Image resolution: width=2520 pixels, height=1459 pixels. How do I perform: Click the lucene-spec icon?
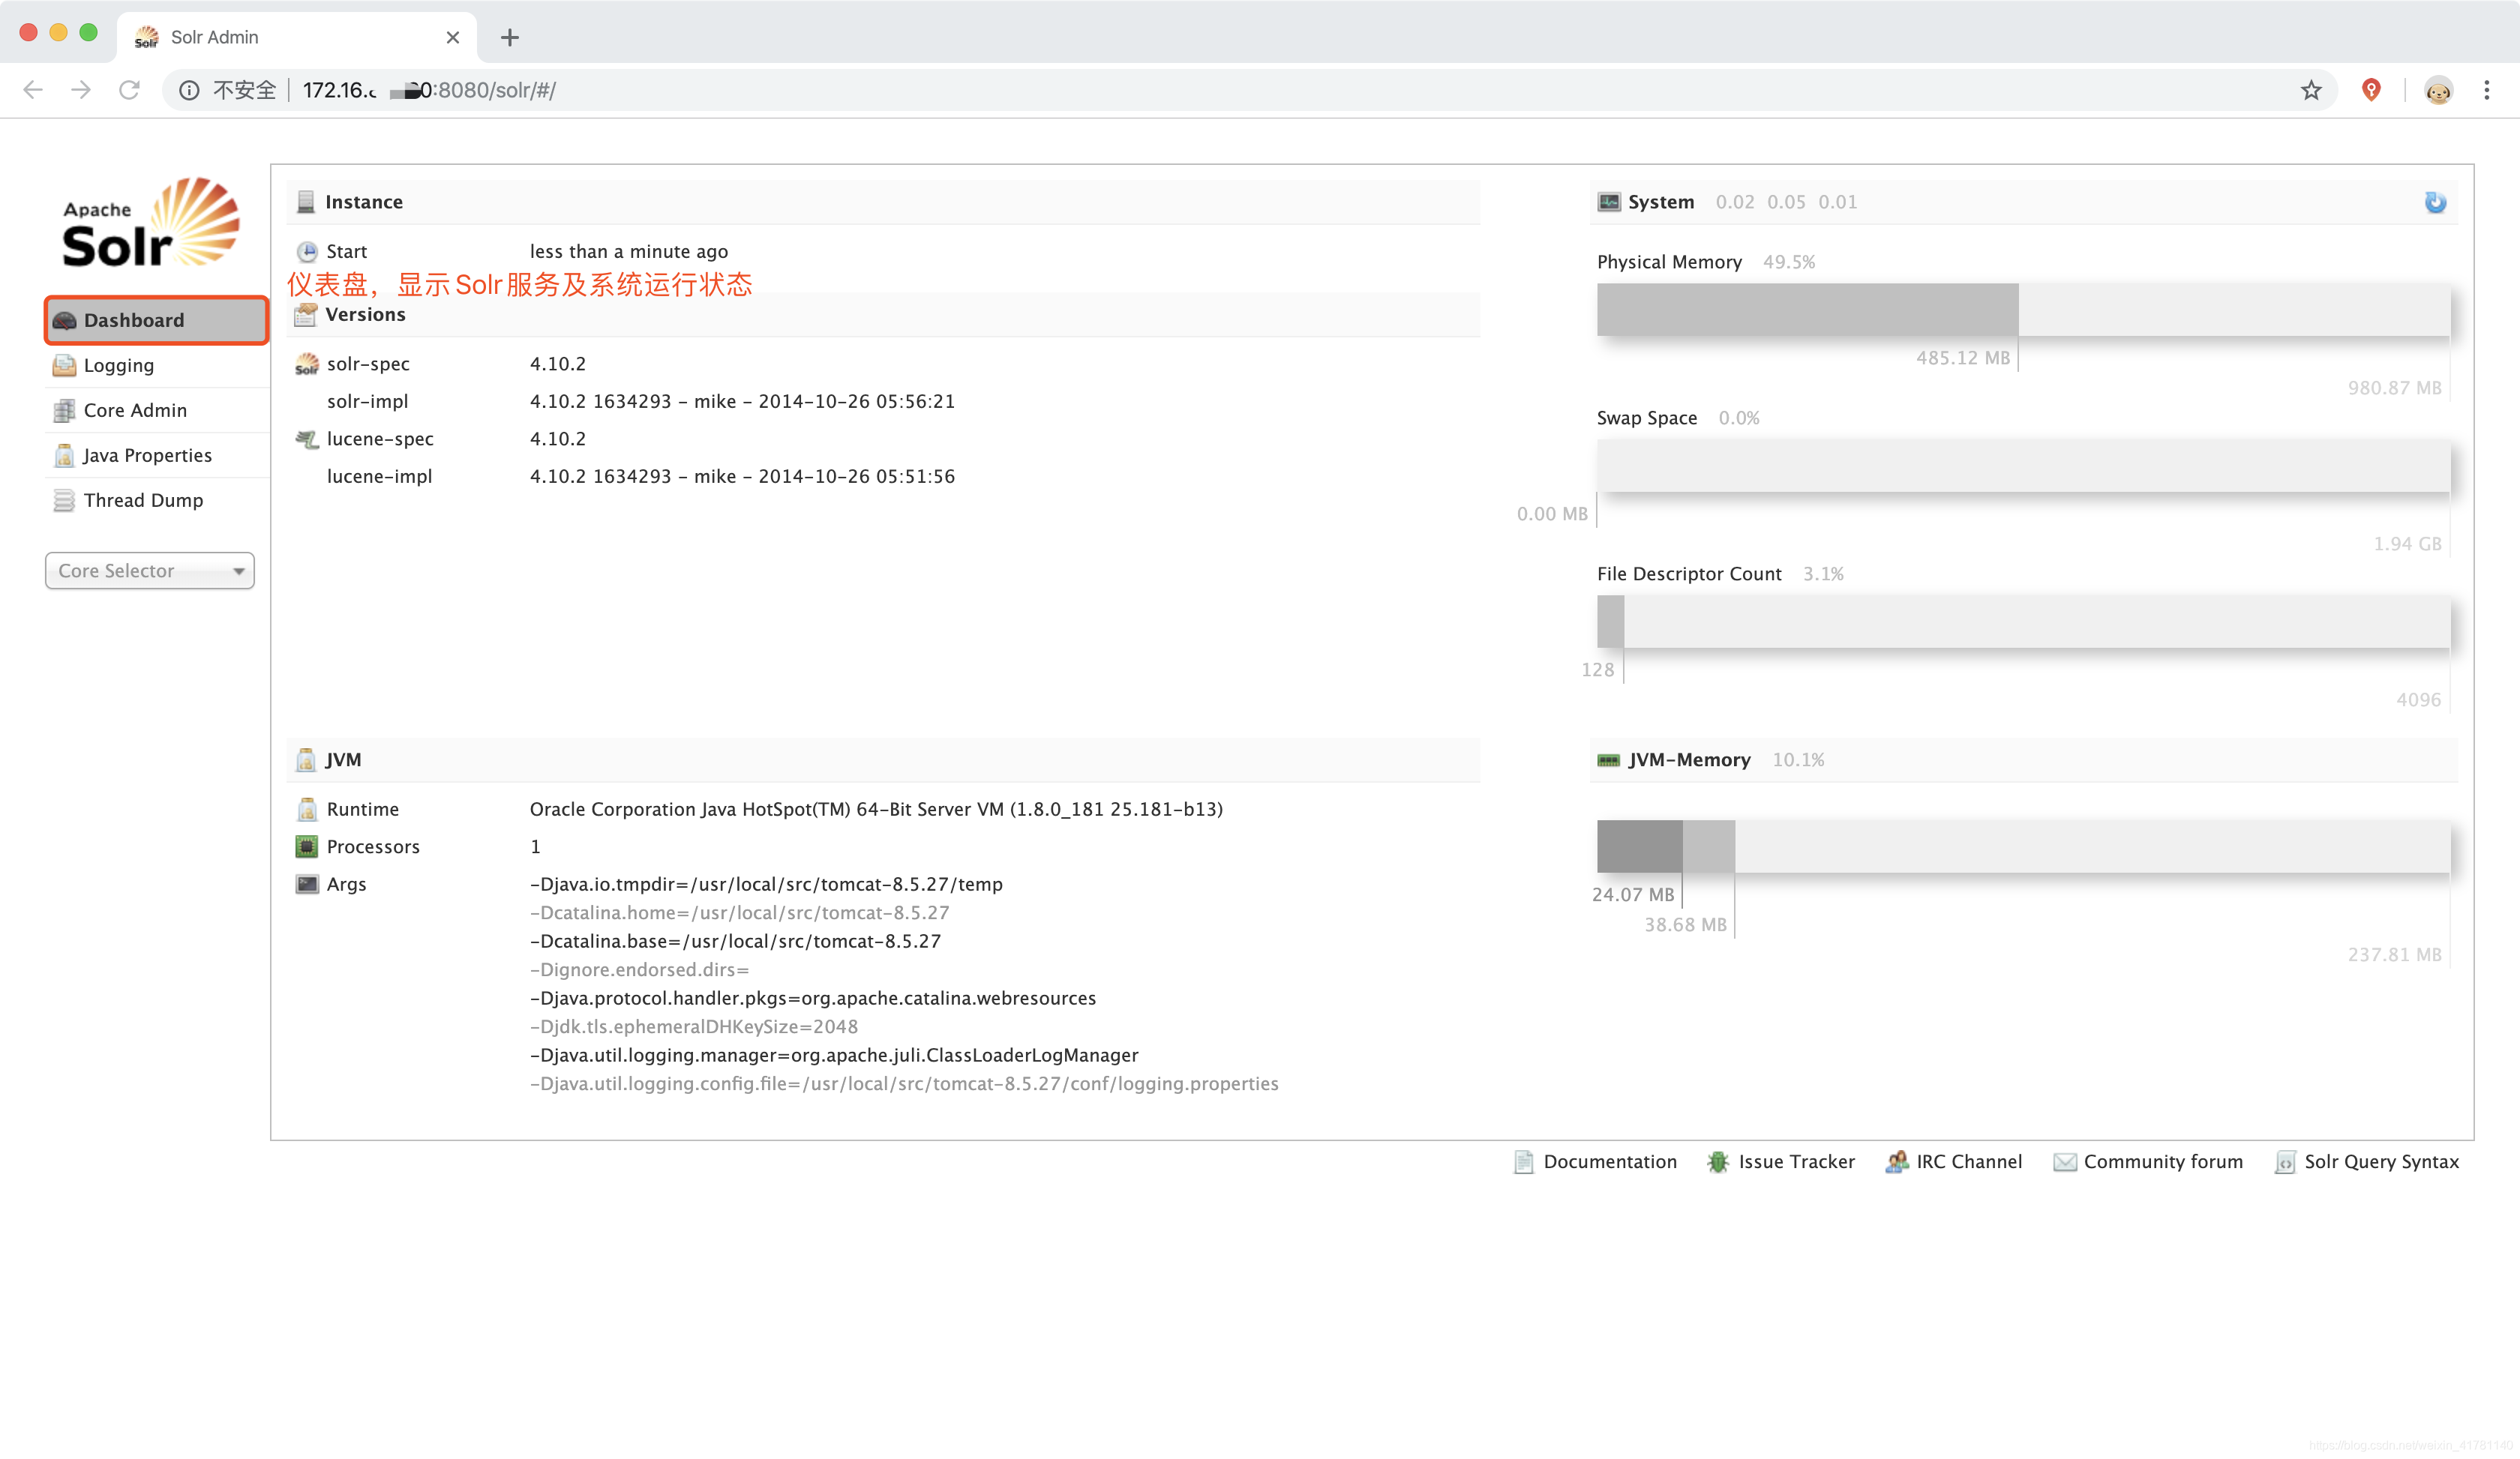pos(306,439)
